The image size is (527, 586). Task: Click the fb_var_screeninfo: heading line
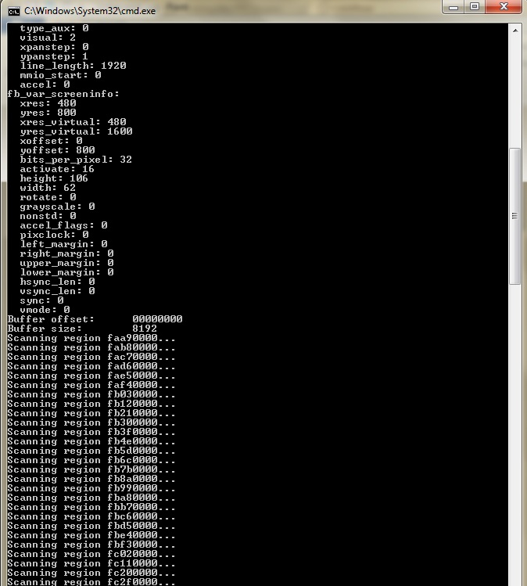click(63, 94)
